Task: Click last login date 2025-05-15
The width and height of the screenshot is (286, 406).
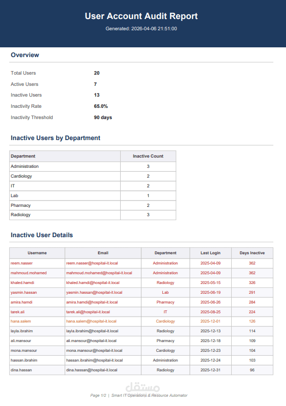Action: click(211, 283)
